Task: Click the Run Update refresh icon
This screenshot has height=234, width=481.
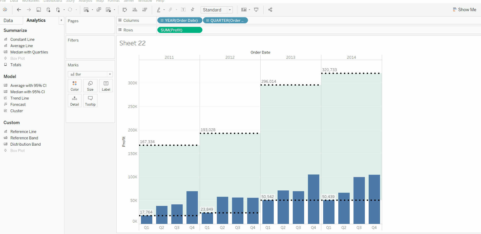Action: pyautogui.click(x=70, y=10)
